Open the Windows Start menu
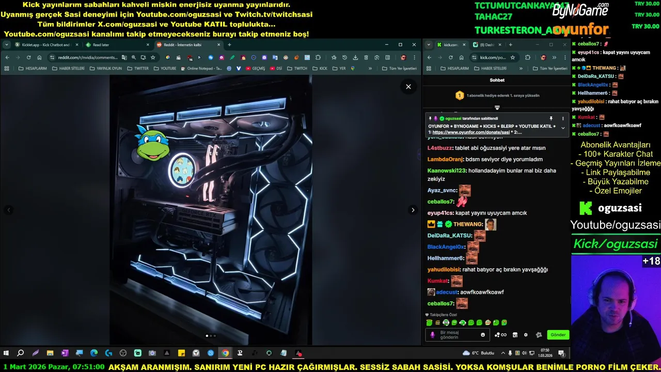The image size is (661, 372). coord(6,353)
